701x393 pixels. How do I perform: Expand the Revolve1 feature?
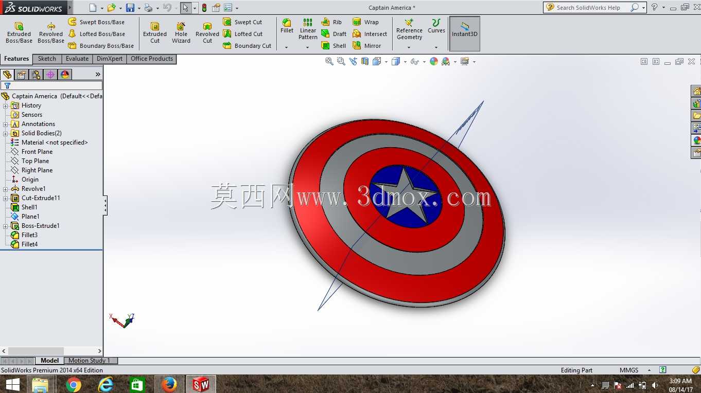tap(6, 189)
